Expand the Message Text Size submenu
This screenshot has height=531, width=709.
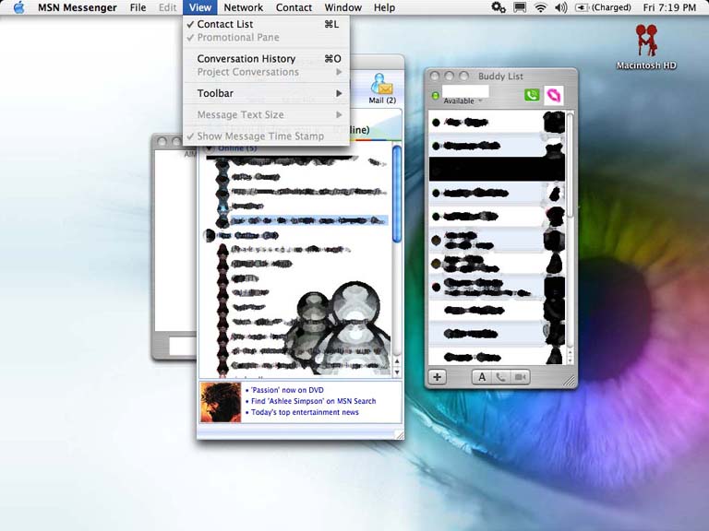point(266,114)
